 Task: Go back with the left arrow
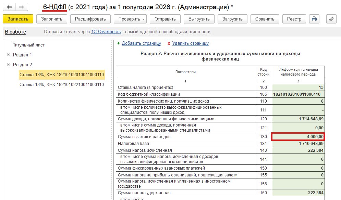tap(9, 7)
